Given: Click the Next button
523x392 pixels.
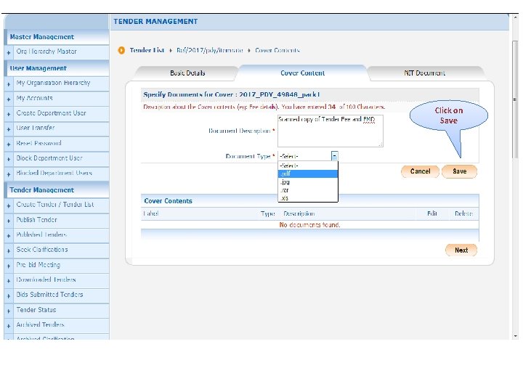Looking at the screenshot, I should [461, 250].
